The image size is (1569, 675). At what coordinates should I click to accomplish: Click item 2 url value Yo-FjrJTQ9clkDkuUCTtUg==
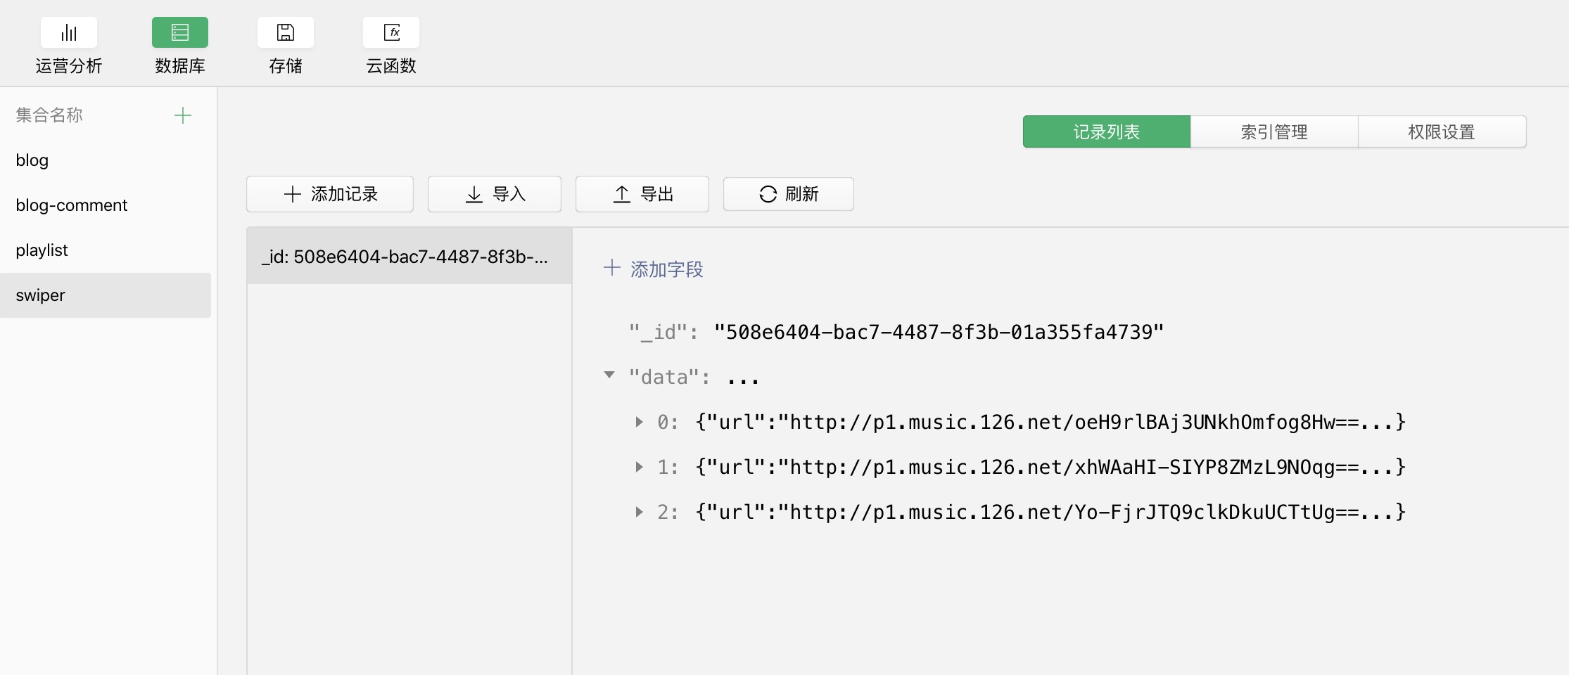click(x=1050, y=512)
